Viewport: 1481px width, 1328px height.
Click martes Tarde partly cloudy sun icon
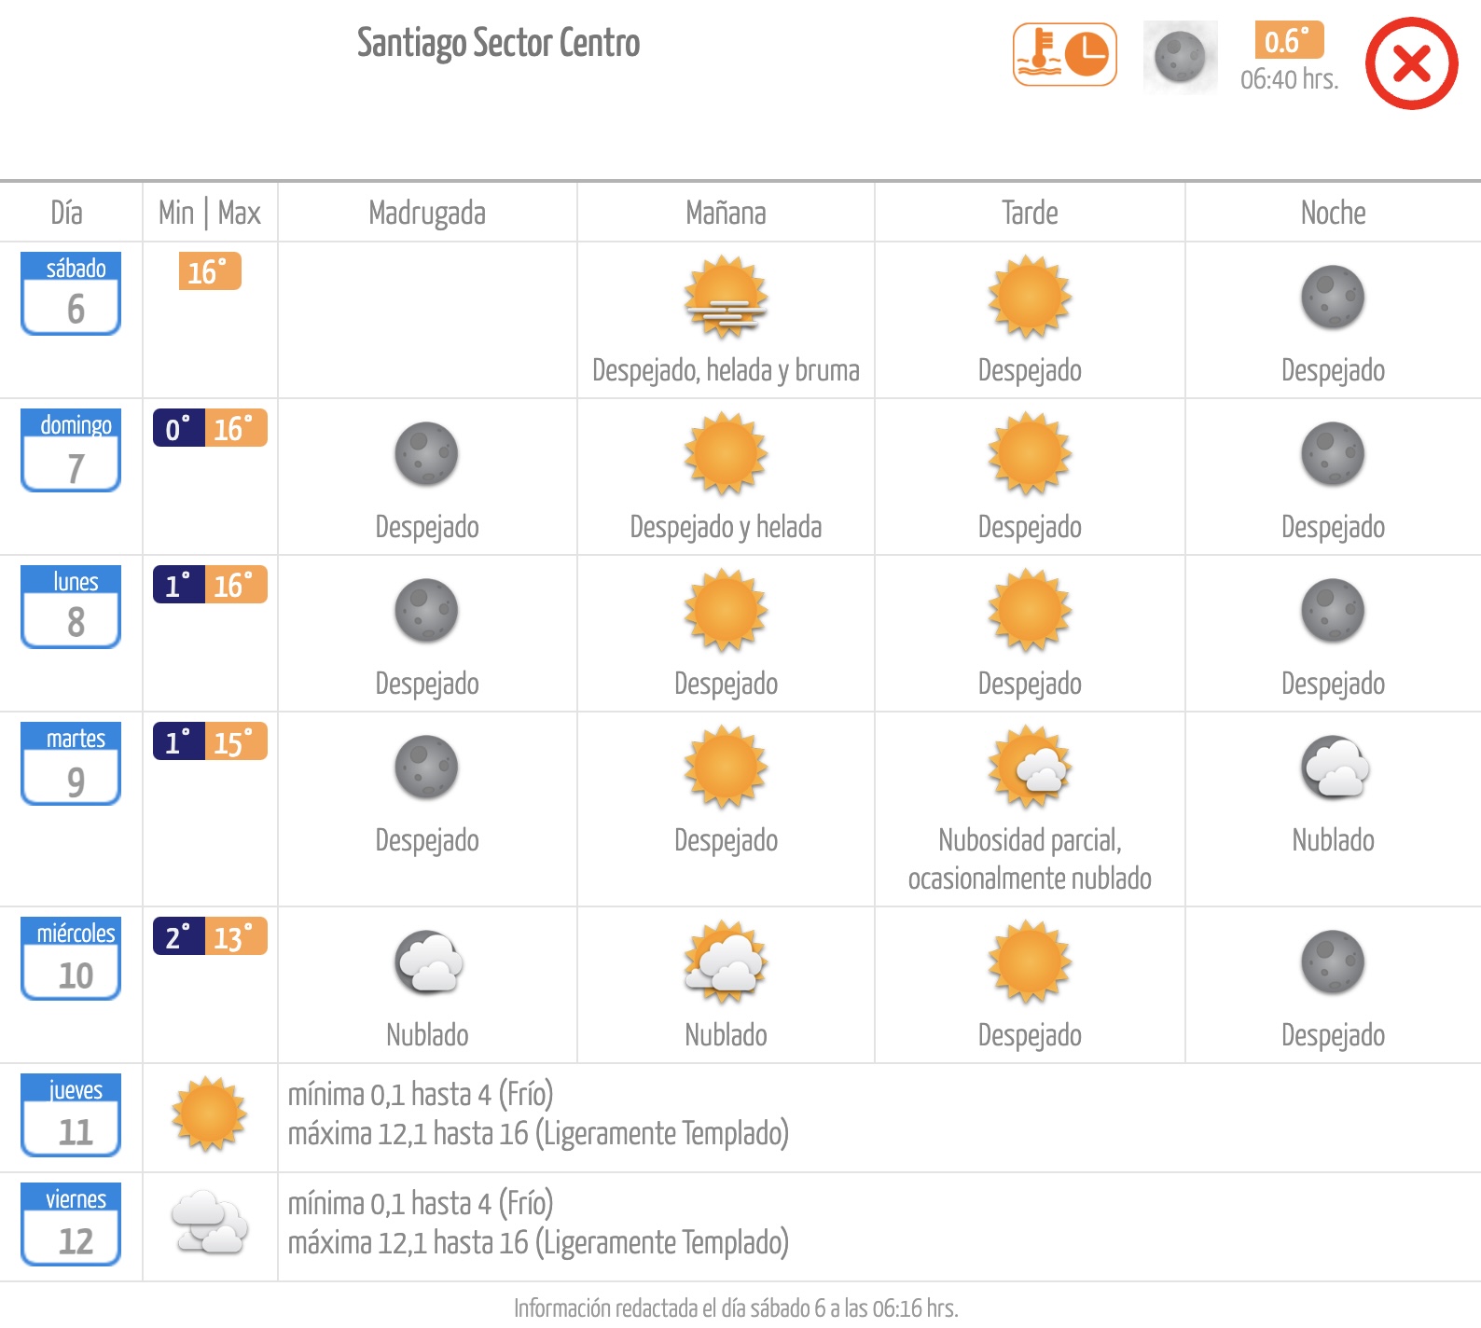click(1030, 768)
